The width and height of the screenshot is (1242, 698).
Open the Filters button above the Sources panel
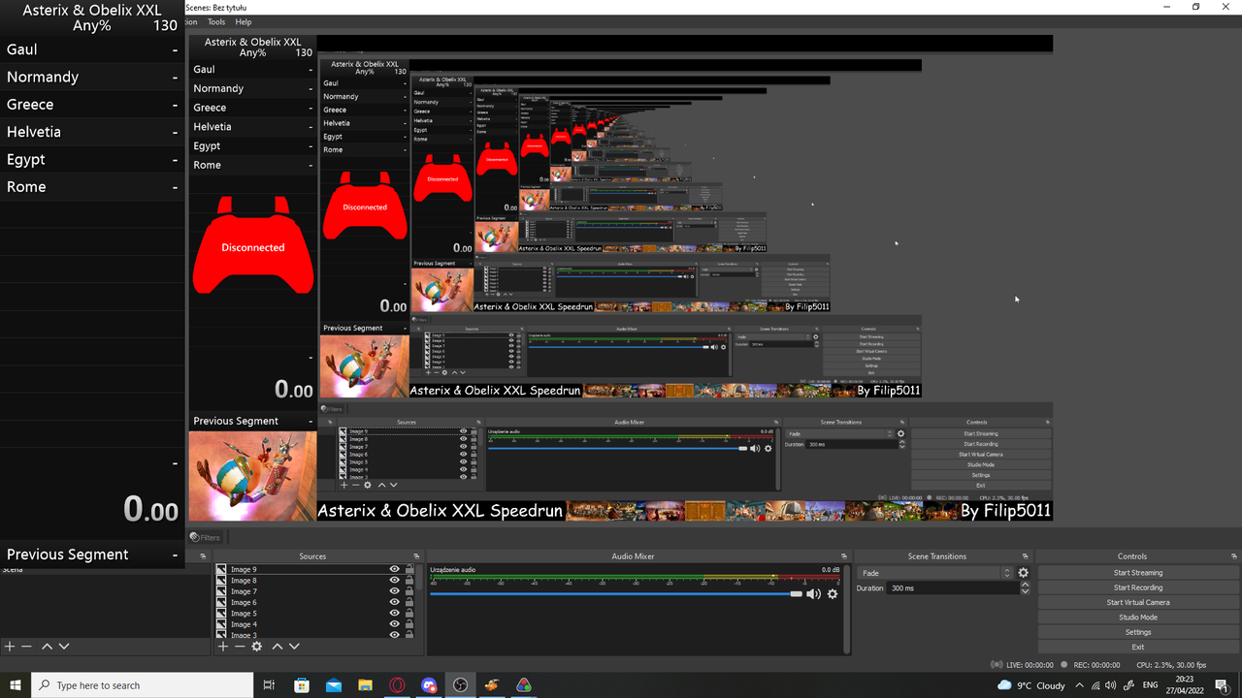pyautogui.click(x=206, y=537)
